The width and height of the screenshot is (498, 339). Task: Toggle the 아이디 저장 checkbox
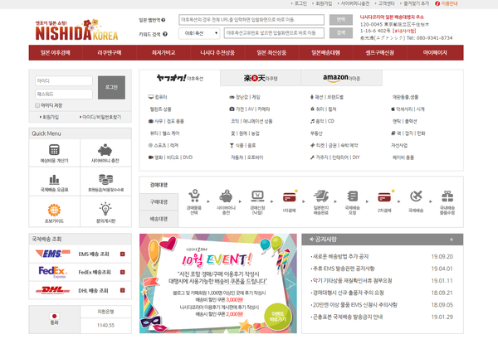(37, 105)
